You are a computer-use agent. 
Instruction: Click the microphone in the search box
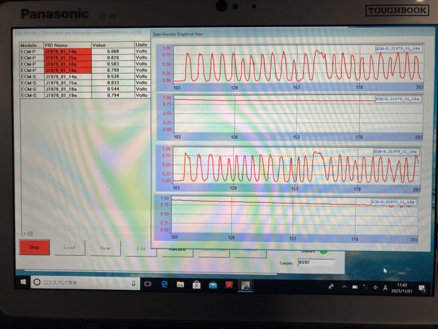click(x=133, y=283)
